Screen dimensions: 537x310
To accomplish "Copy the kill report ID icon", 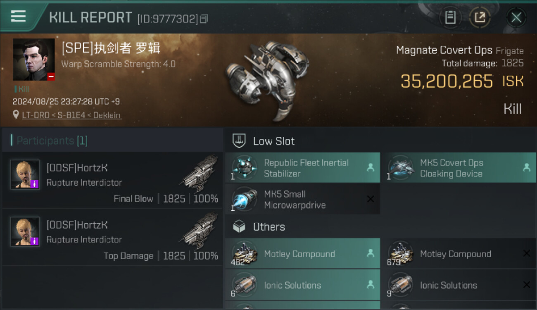I will coord(204,19).
